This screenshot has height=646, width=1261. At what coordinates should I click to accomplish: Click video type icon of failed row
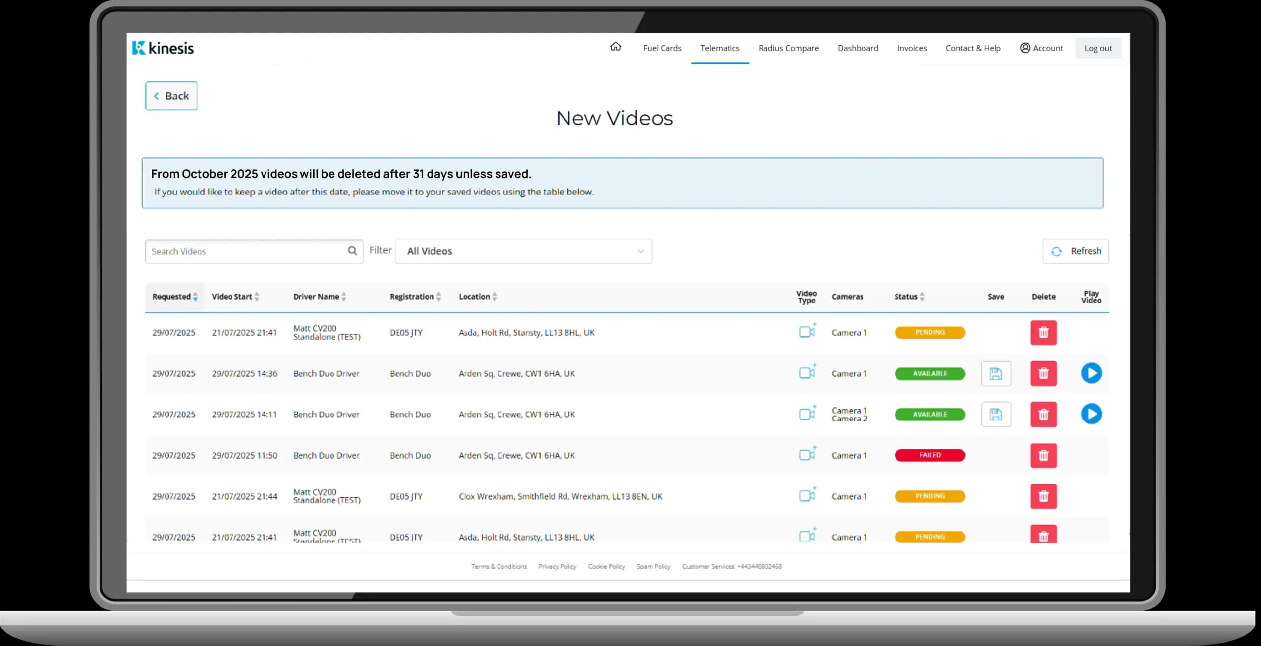[x=806, y=454]
